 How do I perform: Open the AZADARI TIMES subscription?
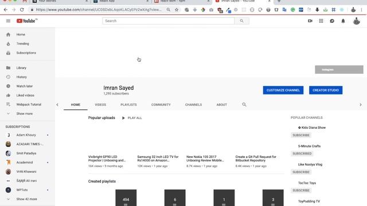pyautogui.click(x=28, y=144)
